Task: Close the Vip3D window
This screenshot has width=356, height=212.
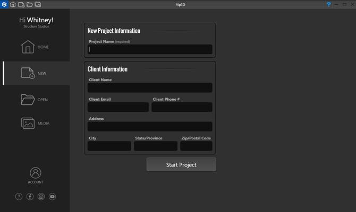Action: point(352,4)
